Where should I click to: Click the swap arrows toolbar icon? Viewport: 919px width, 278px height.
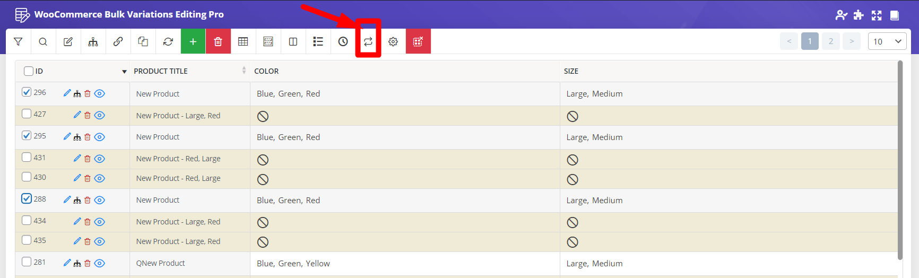pos(368,41)
